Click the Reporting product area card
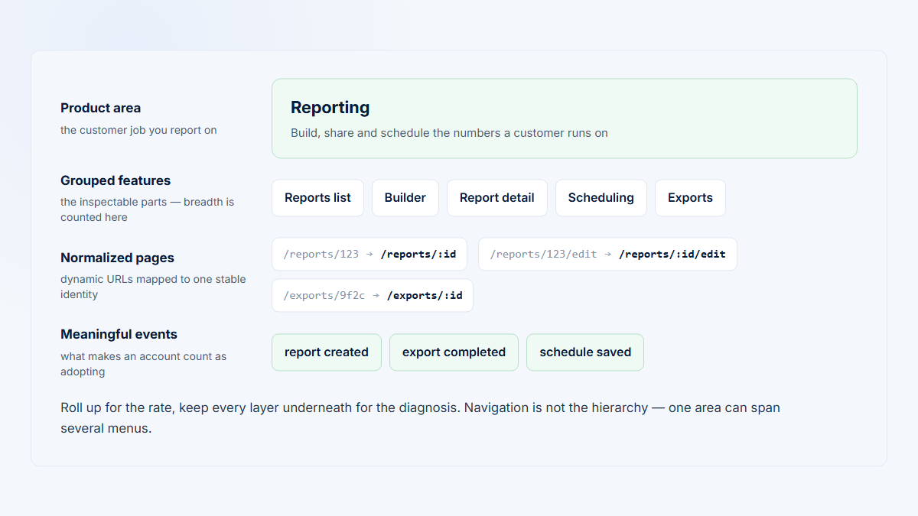The image size is (918, 516). 565,118
